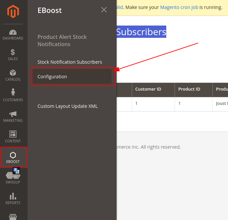Screen dimensions: 228x220
Task: Open the Marketing menu
Action: point(13,117)
